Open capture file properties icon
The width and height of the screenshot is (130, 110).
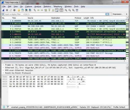click(8, 107)
